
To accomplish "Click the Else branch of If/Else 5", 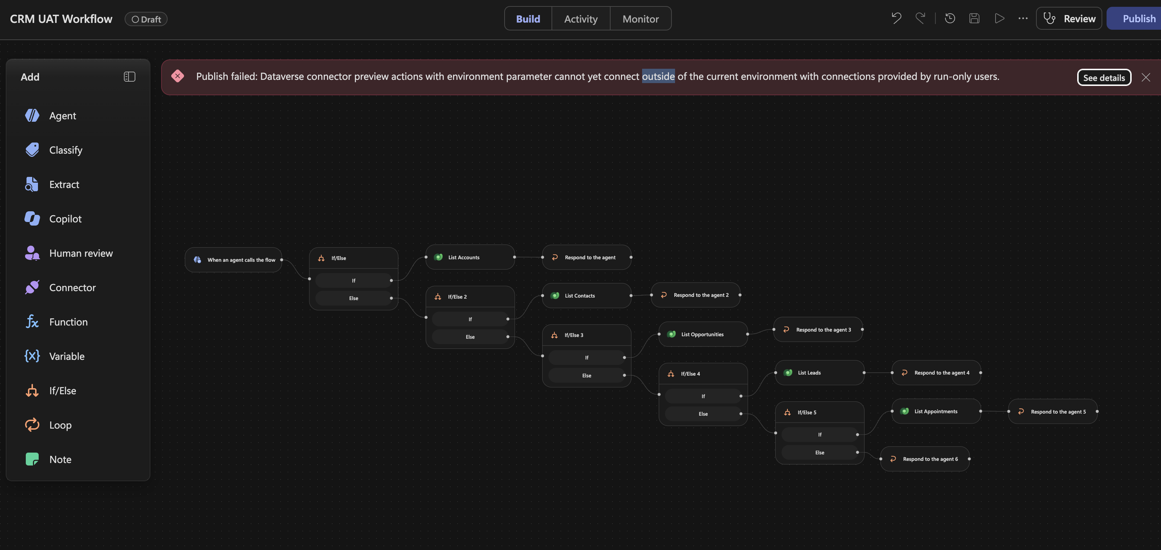I will (819, 453).
